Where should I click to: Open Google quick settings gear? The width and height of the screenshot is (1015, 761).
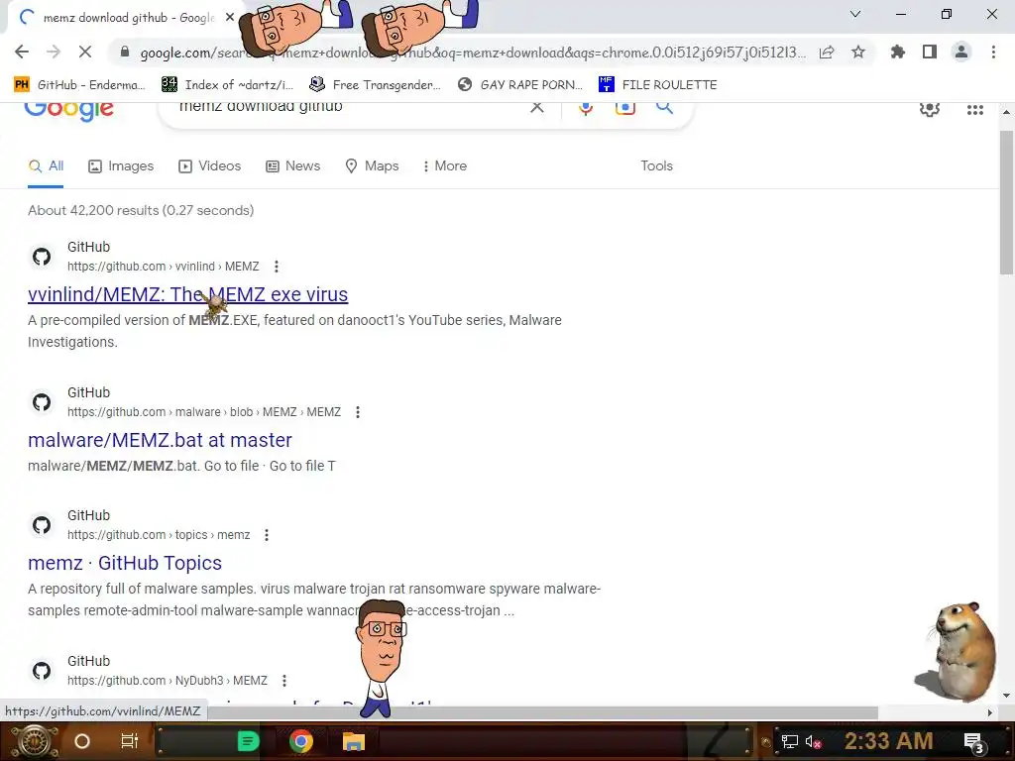[x=930, y=109]
